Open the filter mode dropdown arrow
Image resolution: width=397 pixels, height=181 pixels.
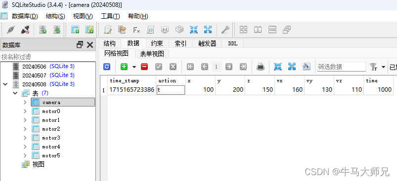[x=383, y=67]
